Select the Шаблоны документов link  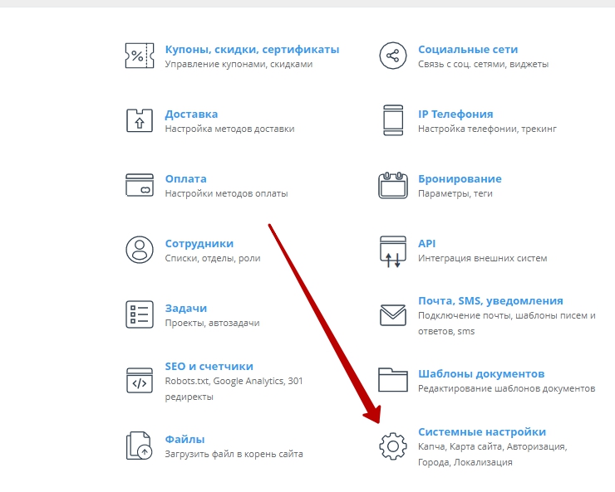point(481,373)
